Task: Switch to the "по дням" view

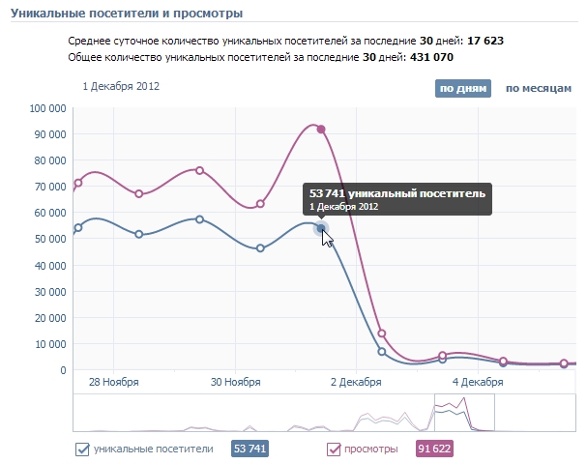Action: coord(463,89)
